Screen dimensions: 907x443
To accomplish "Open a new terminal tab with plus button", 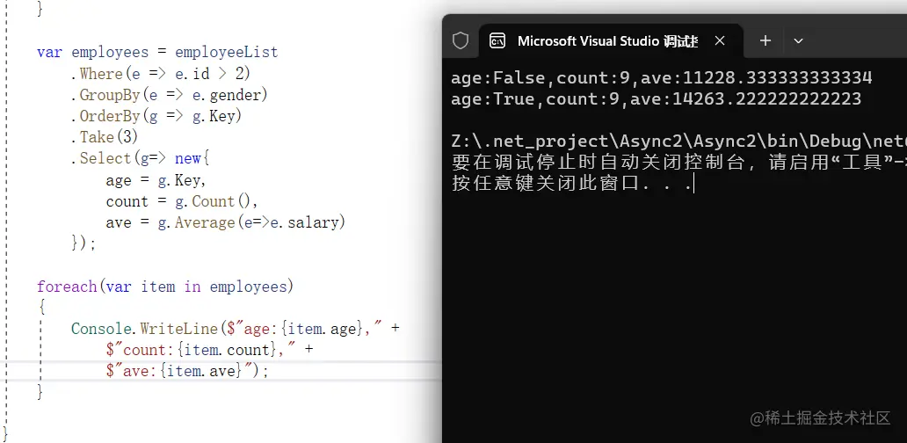I will point(766,41).
